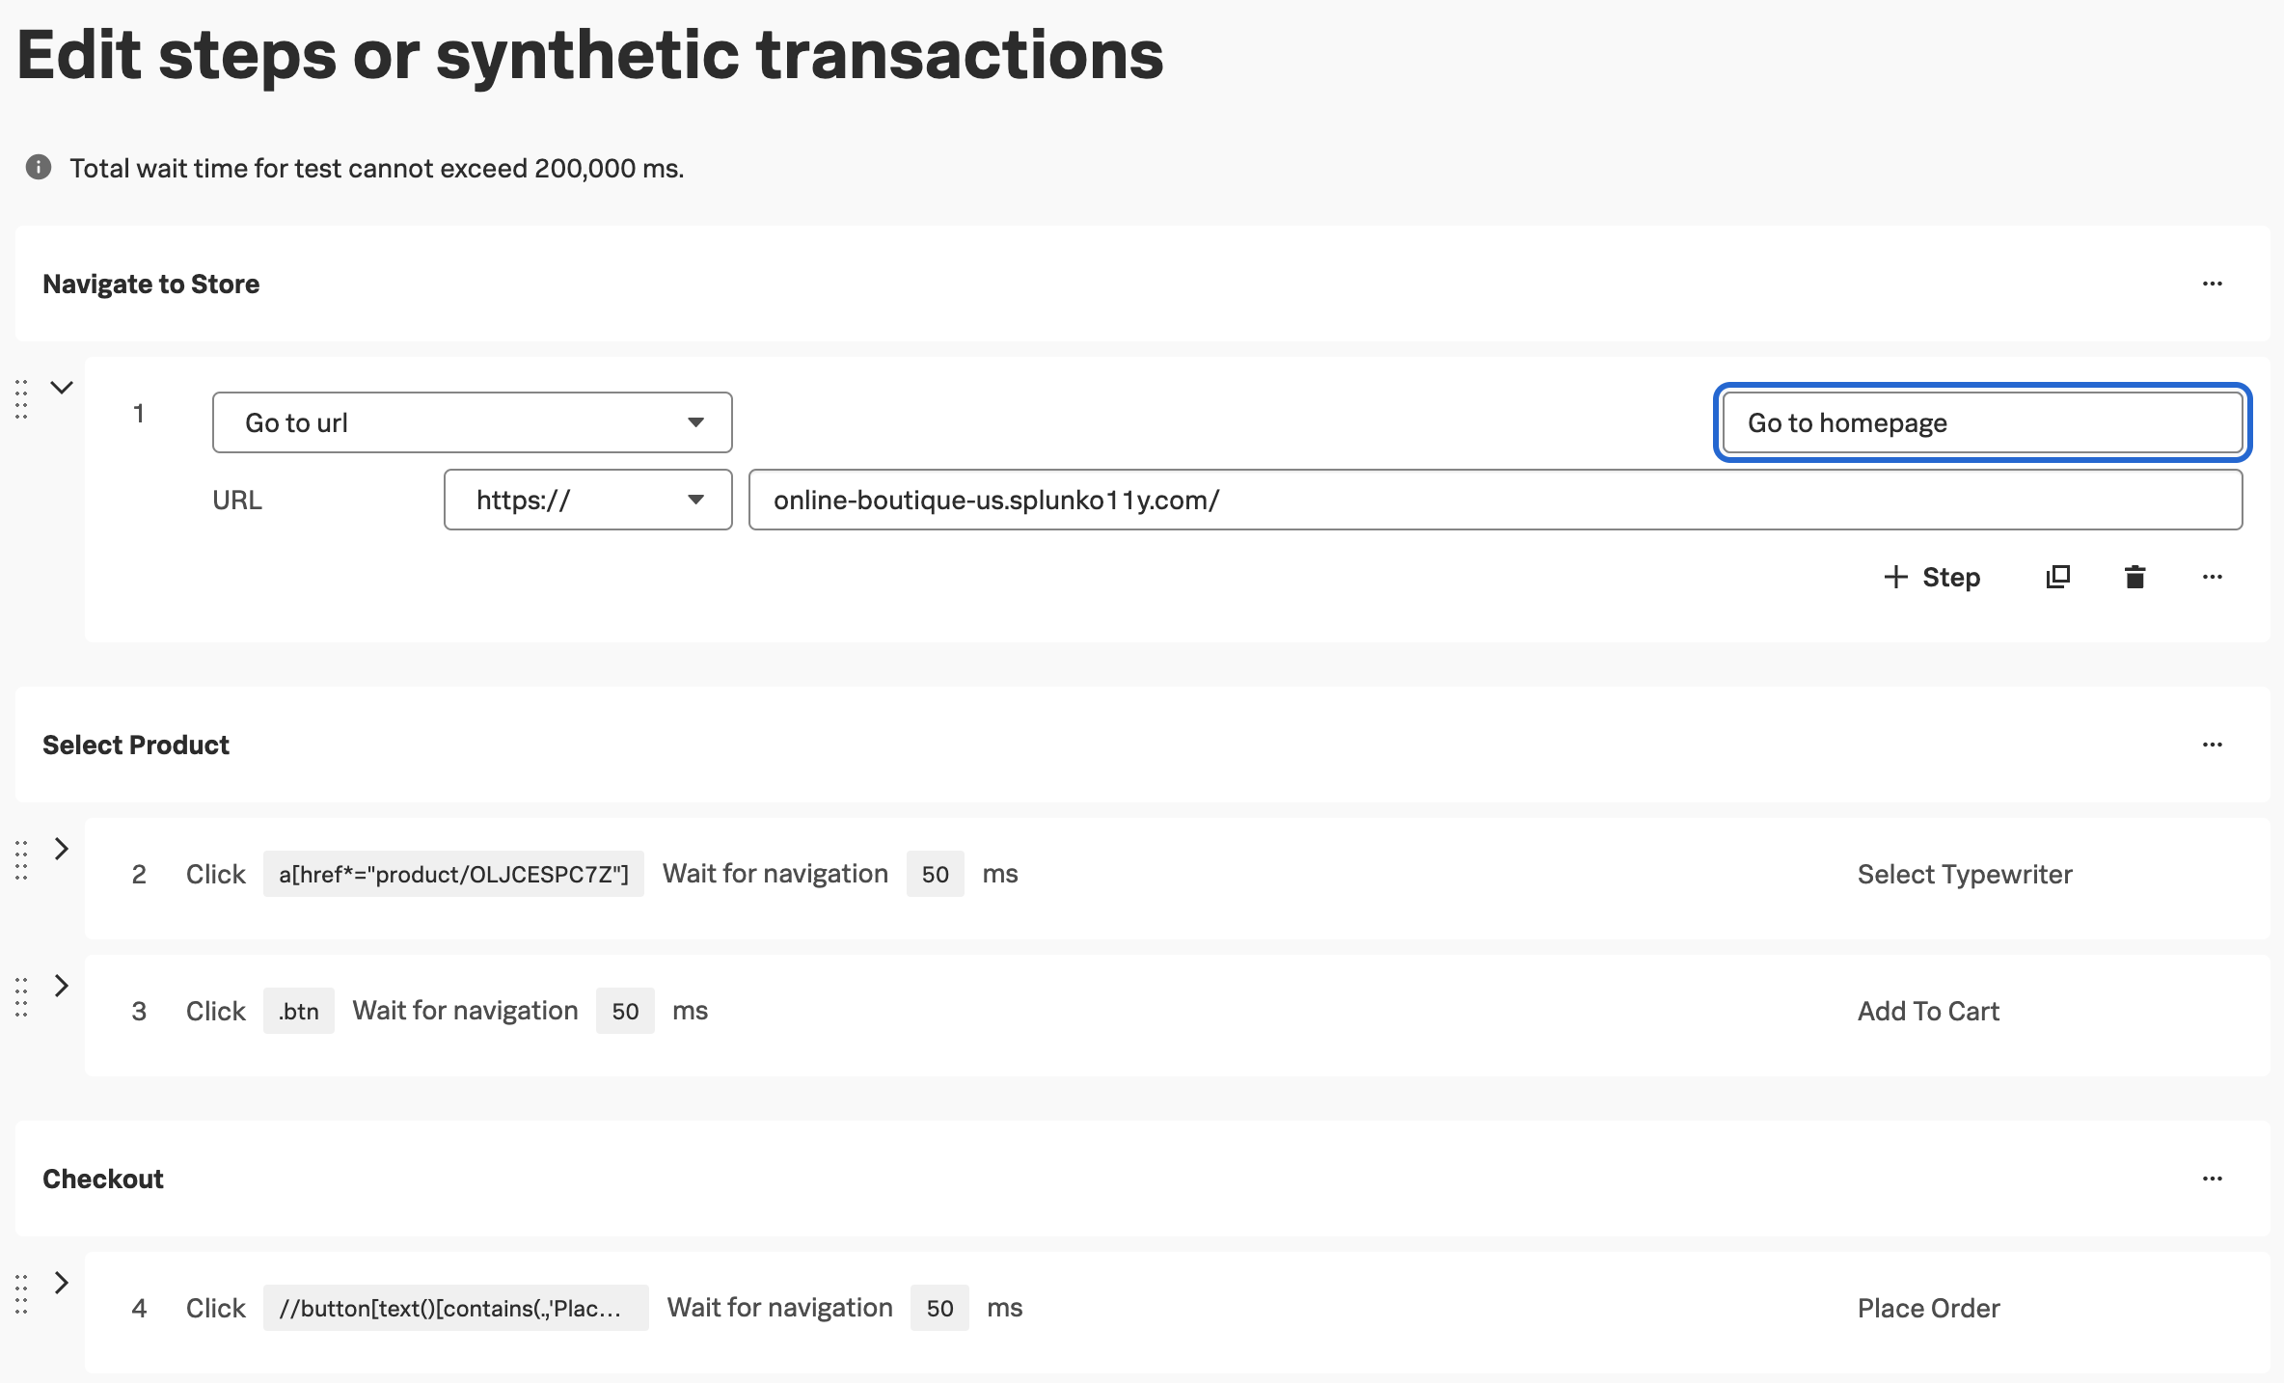Click step 2 selector a[href*=product]
The height and width of the screenshot is (1383, 2284).
pyautogui.click(x=453, y=874)
